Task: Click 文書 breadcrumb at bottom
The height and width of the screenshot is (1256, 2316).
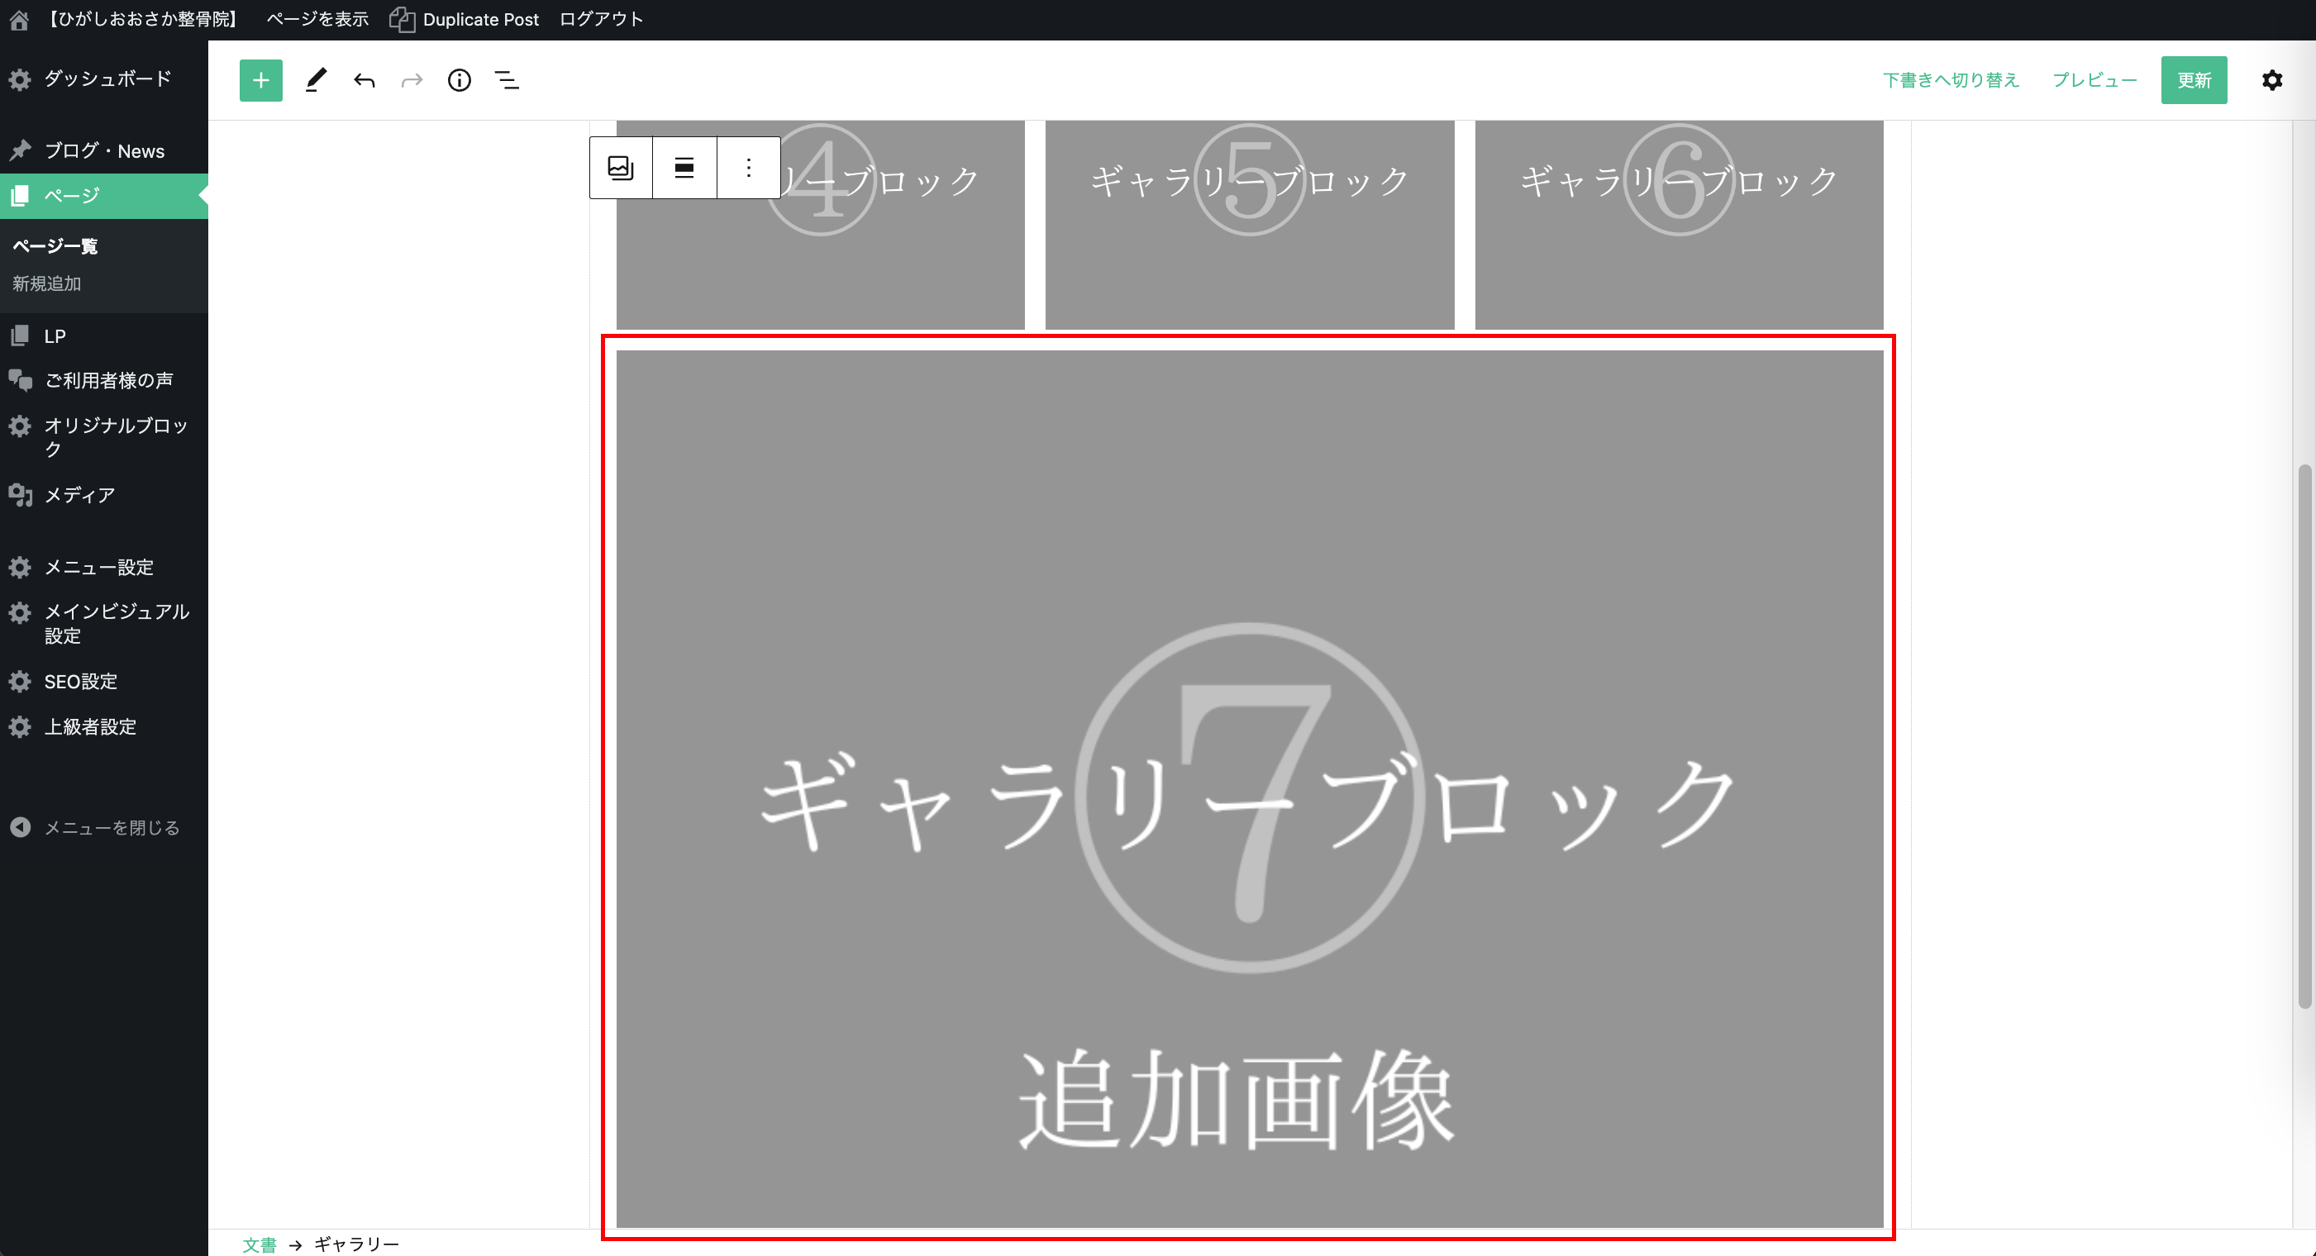Action: pos(259,1244)
